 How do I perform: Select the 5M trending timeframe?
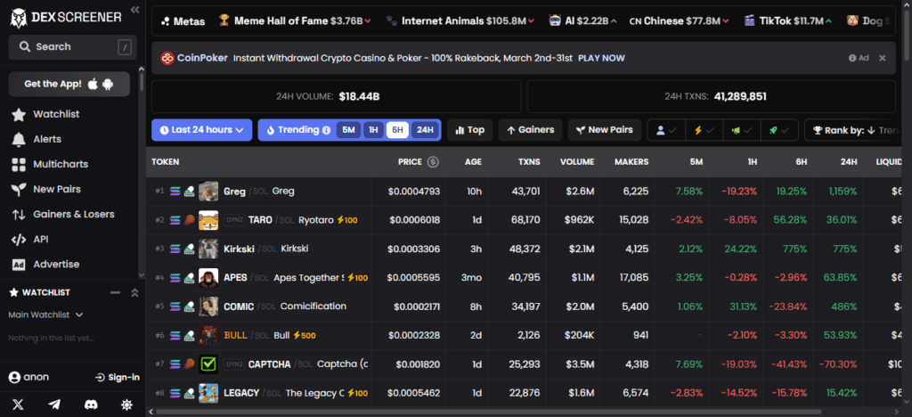pyautogui.click(x=348, y=130)
